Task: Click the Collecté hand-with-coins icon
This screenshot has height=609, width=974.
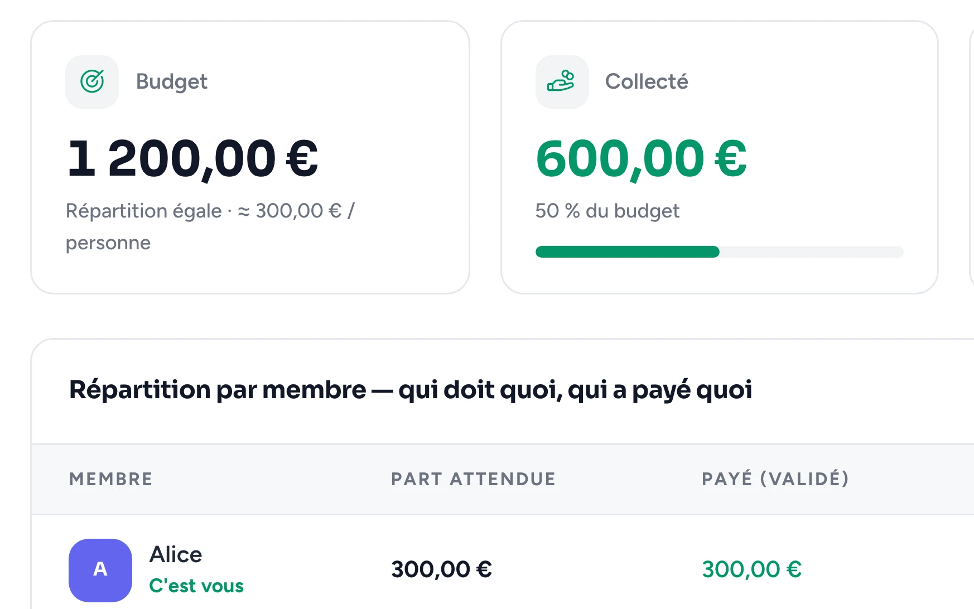Action: 562,81
